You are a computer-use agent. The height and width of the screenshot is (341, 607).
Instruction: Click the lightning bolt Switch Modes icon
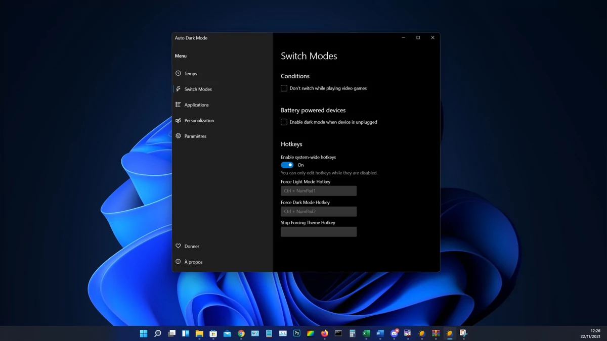coord(178,89)
